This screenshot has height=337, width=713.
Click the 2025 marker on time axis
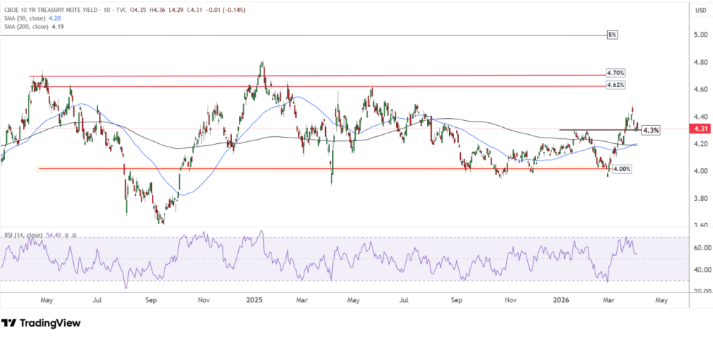click(253, 301)
